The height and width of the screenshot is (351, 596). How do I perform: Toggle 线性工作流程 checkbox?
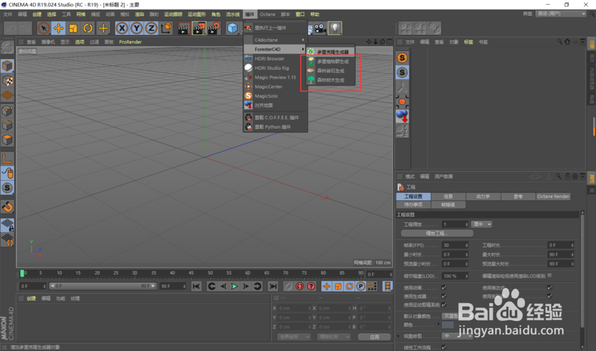pos(444,347)
